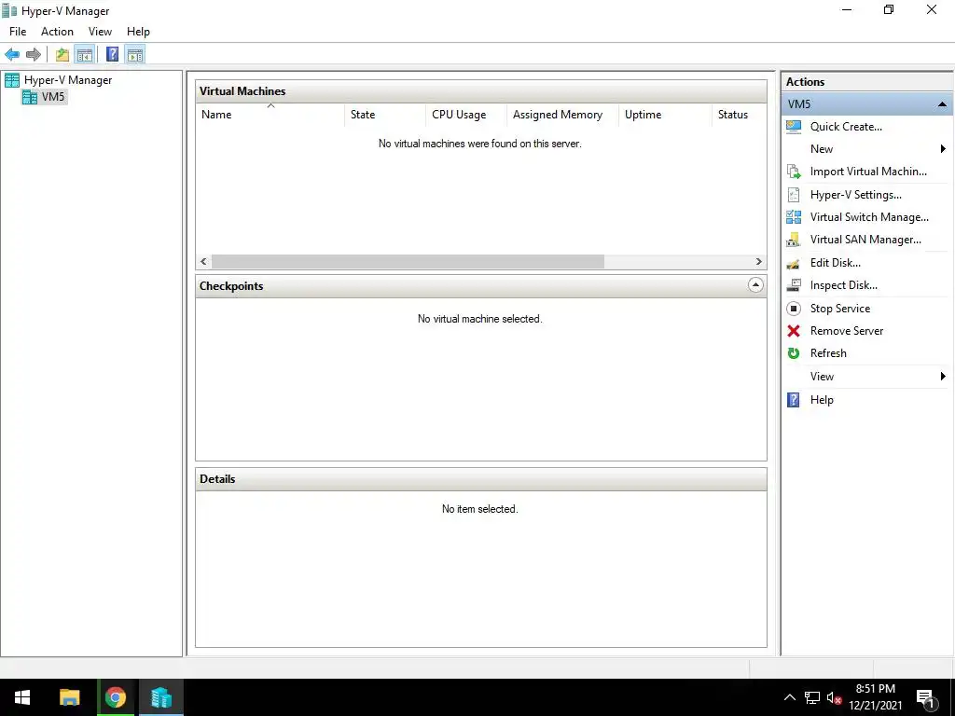Toggle the Show/Hide Console Tree icon
955x716 pixels.
pos(85,55)
